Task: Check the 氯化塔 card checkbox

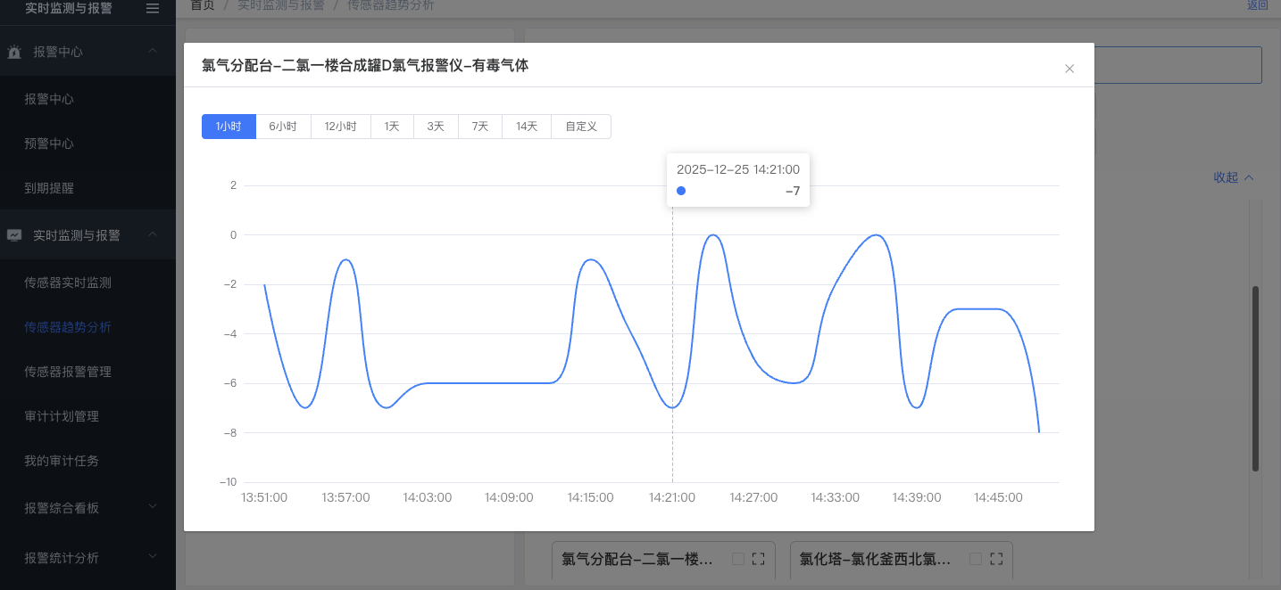Action: [976, 559]
